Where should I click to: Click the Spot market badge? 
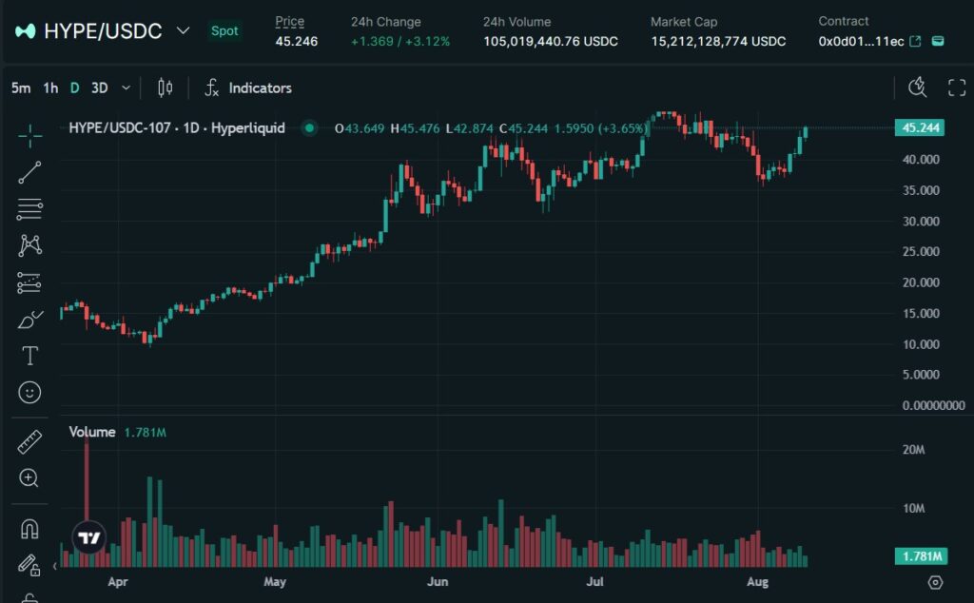pyautogui.click(x=224, y=30)
